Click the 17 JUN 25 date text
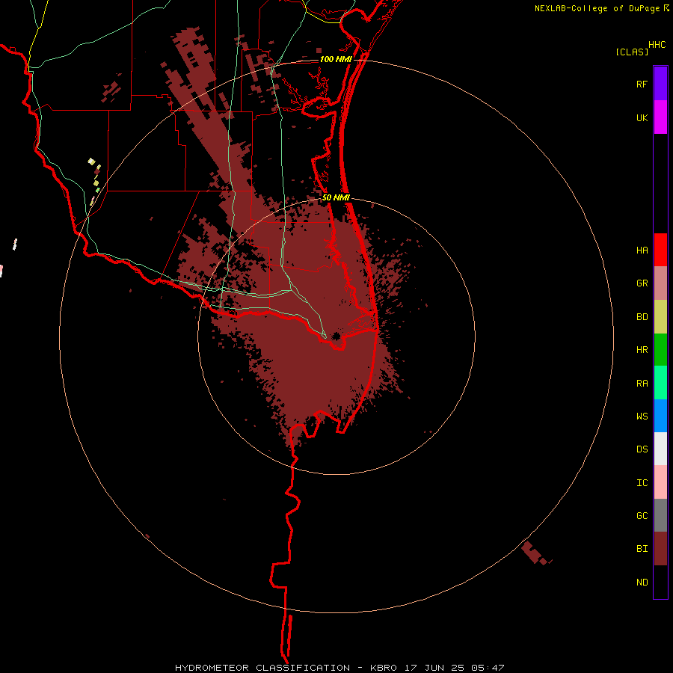673x673 pixels. (x=434, y=668)
